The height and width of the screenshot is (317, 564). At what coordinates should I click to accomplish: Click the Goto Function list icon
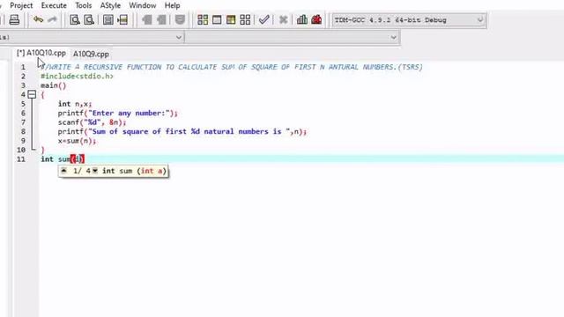[108, 19]
